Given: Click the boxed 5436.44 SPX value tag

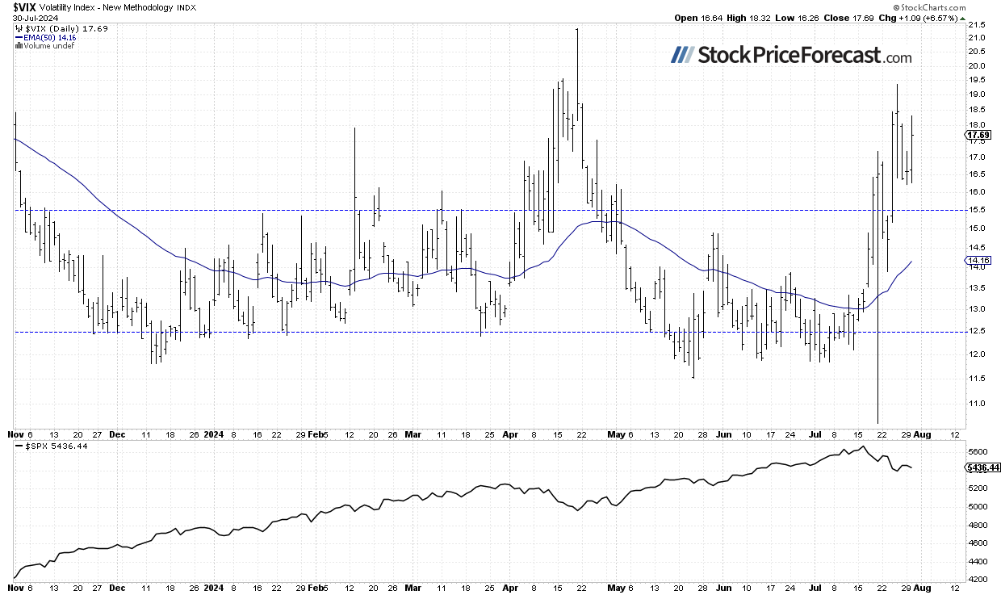Looking at the screenshot, I should (x=981, y=467).
